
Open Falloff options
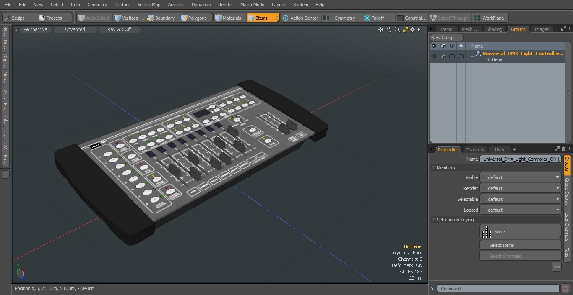[x=378, y=18]
